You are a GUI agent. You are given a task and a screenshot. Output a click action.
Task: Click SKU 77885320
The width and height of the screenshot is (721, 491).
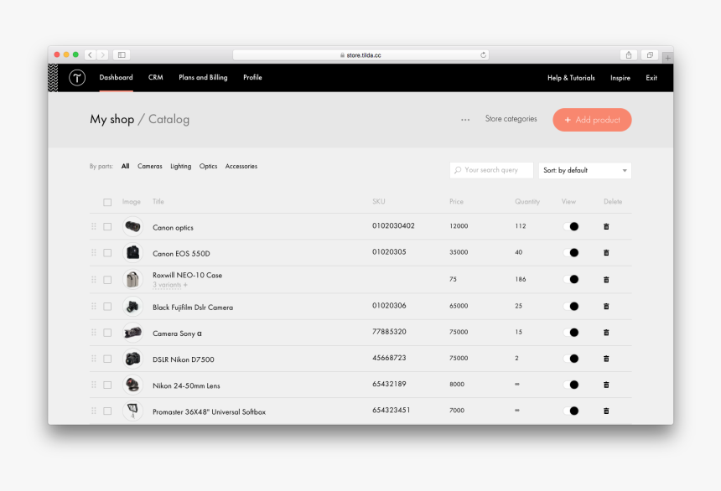389,332
